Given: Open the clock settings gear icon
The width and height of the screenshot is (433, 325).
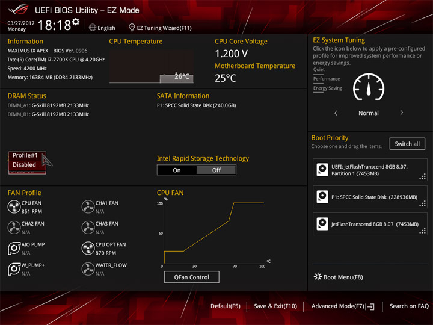Looking at the screenshot, I should point(75,22).
